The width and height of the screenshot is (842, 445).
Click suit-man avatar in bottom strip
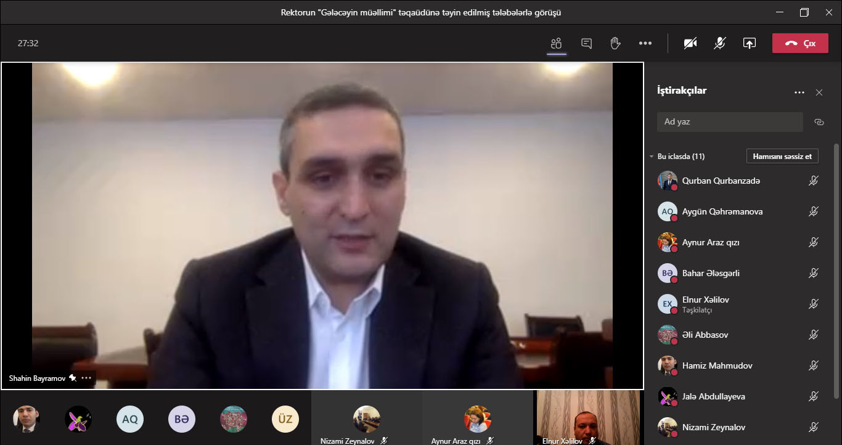27,419
